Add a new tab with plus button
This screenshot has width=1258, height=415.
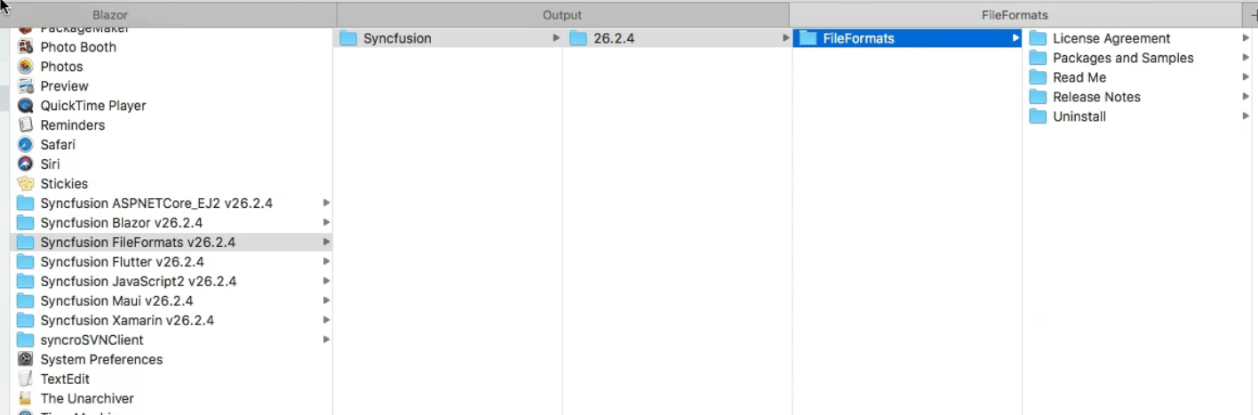tap(1252, 15)
